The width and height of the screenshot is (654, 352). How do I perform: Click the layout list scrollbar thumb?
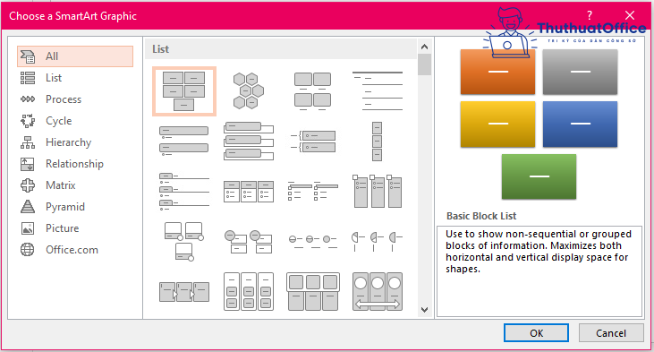(x=425, y=64)
